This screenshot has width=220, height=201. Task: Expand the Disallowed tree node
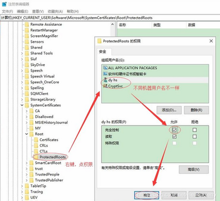click(26, 117)
